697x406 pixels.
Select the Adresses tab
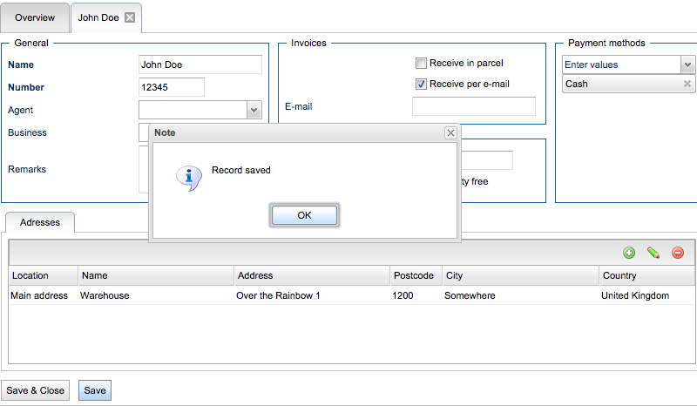(x=40, y=222)
